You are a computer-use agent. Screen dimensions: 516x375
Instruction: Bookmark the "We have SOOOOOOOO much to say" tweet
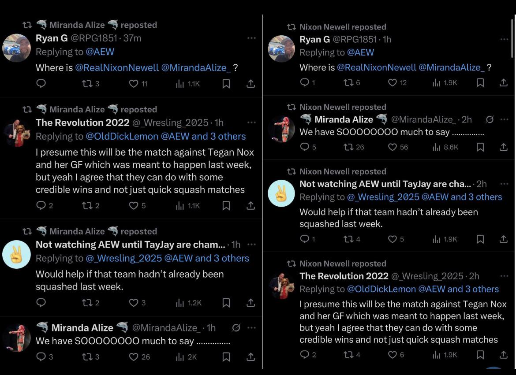coord(226,357)
